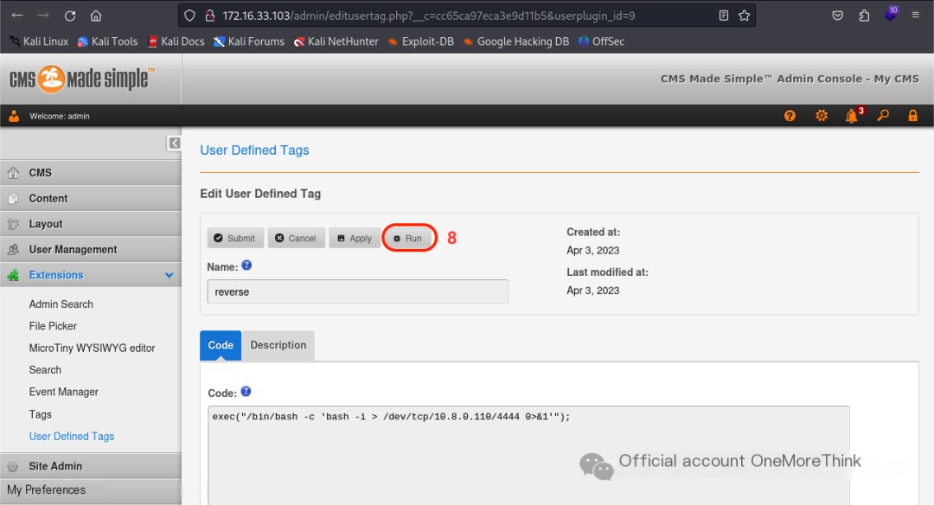
Task: Open the extension icon with badge 10
Action: [x=891, y=14]
